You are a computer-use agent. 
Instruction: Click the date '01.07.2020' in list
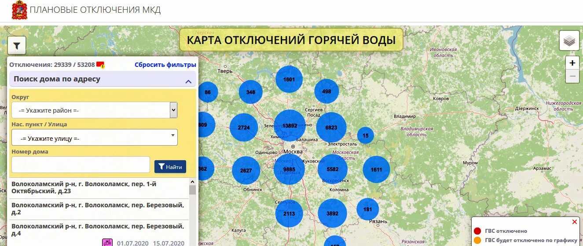click(132, 243)
